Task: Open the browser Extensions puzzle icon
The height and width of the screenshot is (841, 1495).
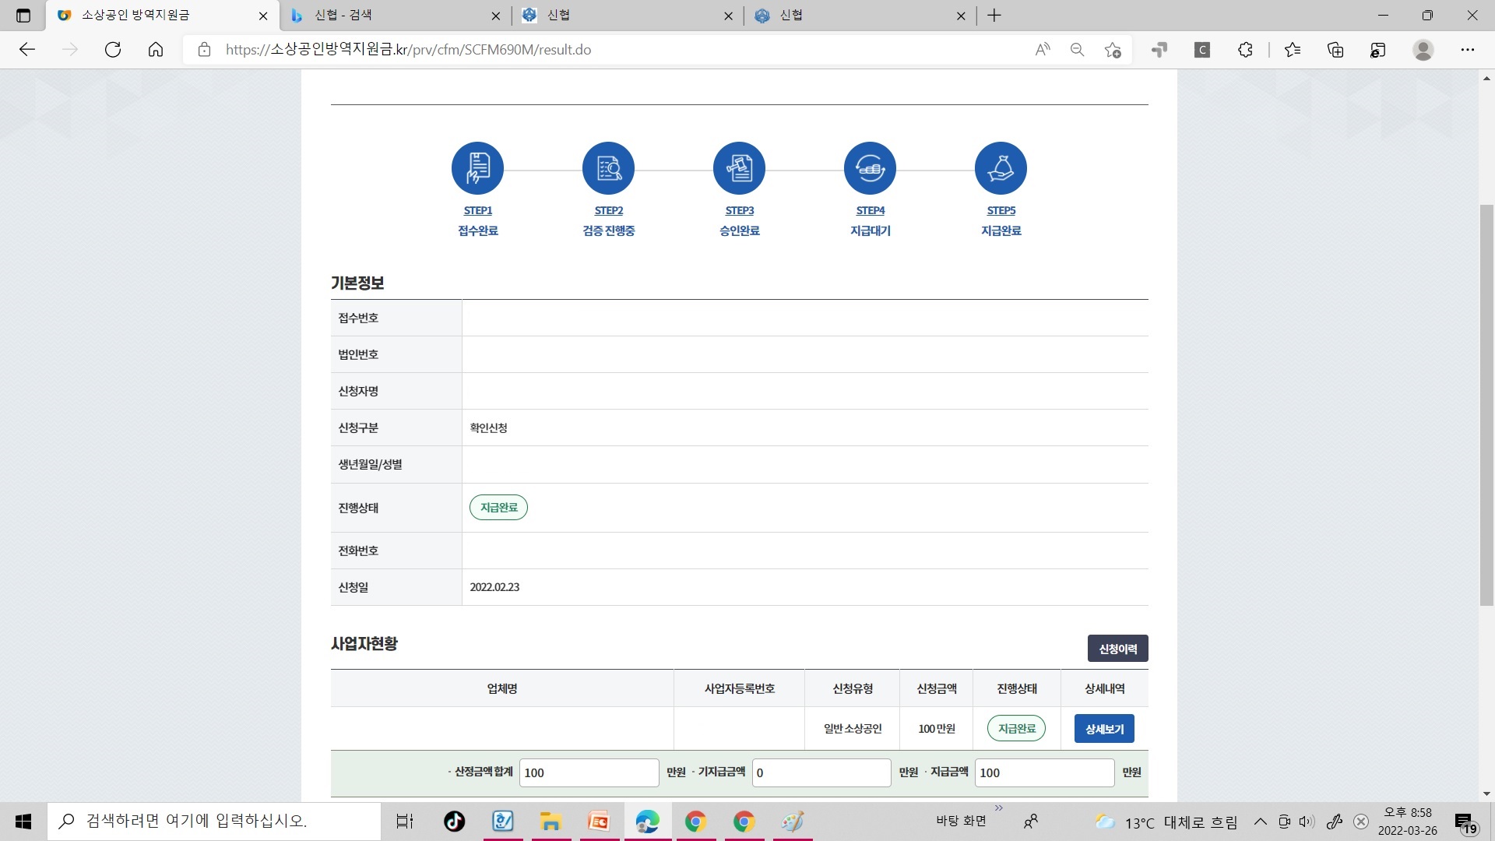Action: pyautogui.click(x=1245, y=49)
